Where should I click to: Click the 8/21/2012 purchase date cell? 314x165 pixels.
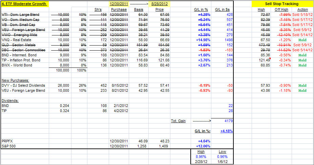pos(119,90)
